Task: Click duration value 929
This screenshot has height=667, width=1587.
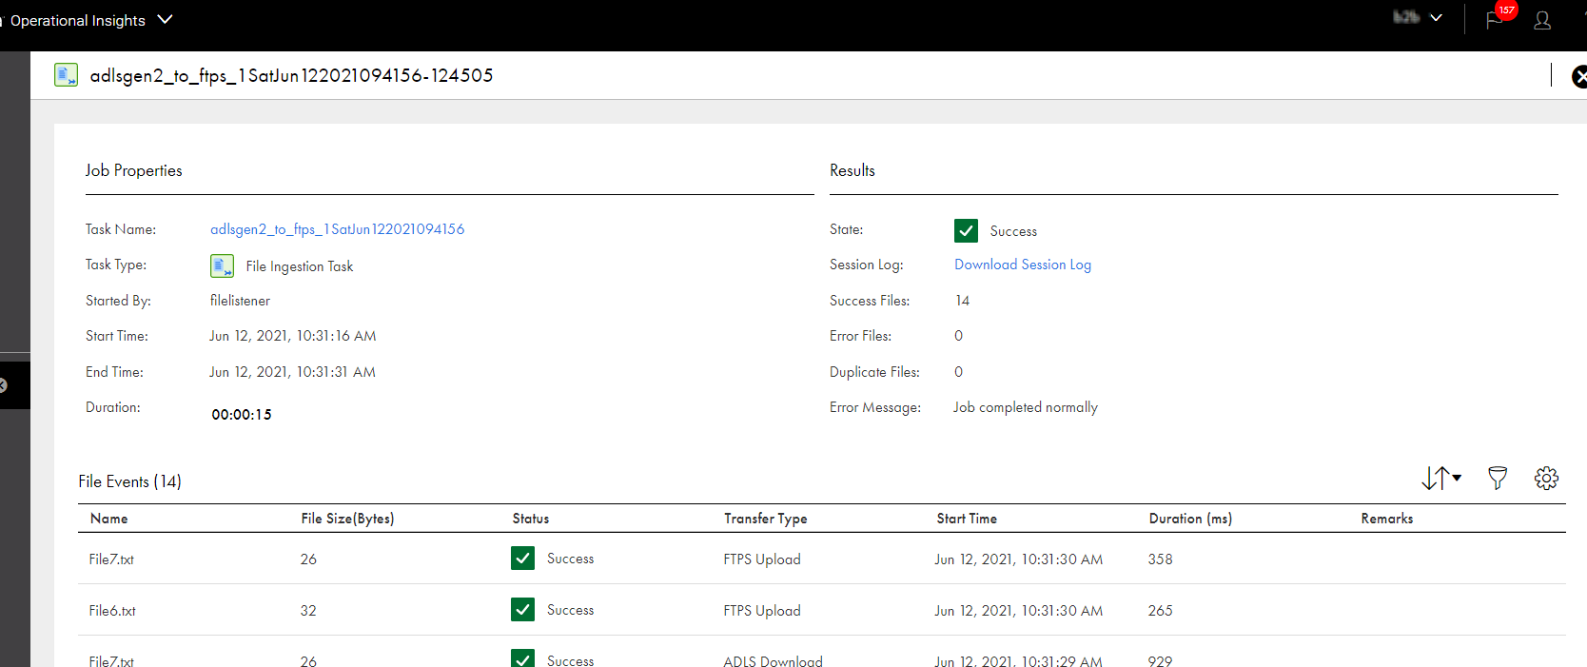Action: pyautogui.click(x=1160, y=660)
